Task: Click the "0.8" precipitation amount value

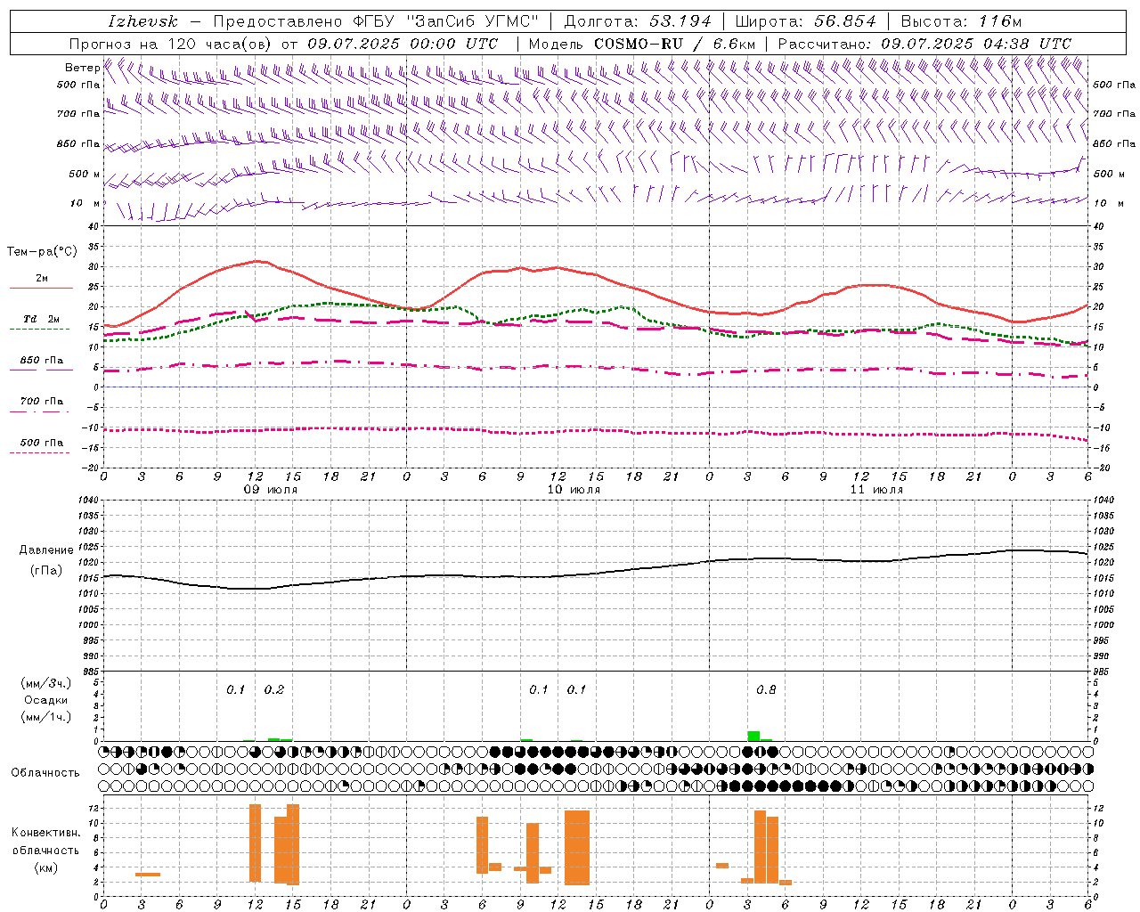Action: [x=766, y=690]
